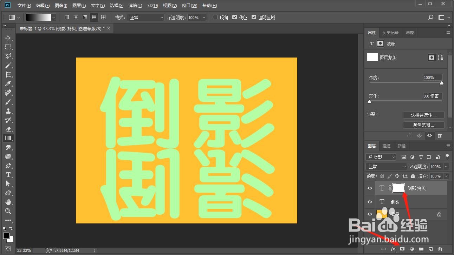Select the Path Selection tool
454x255 pixels.
[8, 184]
